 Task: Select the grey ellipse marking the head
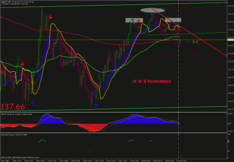[152, 10]
